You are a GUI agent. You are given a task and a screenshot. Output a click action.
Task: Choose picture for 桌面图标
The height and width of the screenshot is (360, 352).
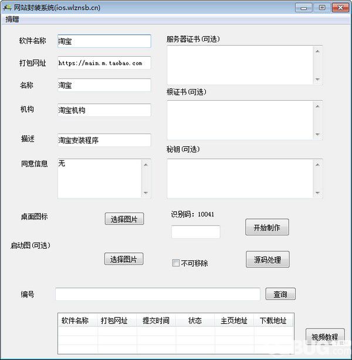(124, 219)
